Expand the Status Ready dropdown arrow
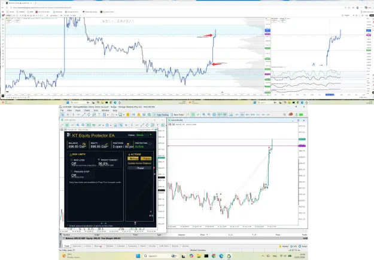This screenshot has height=260, width=374. click(151, 135)
